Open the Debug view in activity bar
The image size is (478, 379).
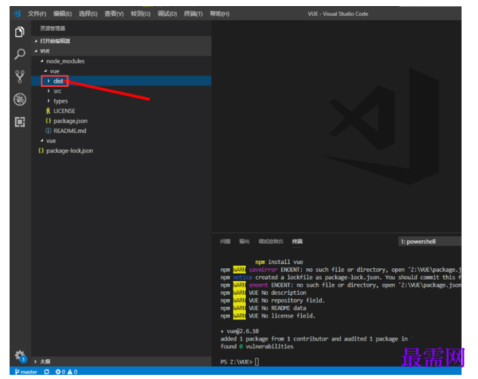tap(20, 99)
